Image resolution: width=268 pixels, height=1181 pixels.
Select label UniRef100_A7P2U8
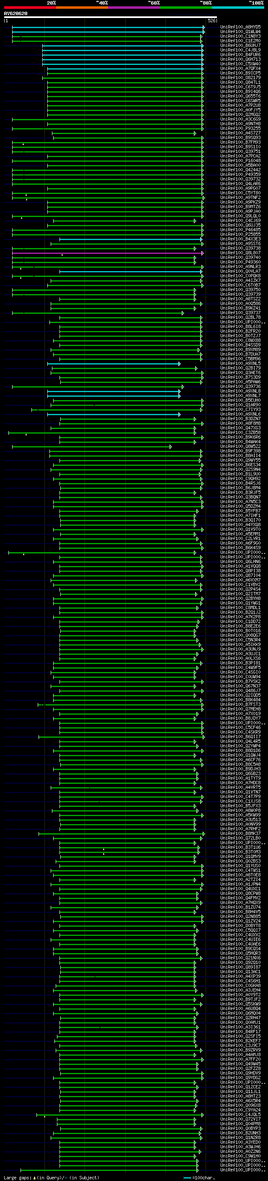coord(240,106)
